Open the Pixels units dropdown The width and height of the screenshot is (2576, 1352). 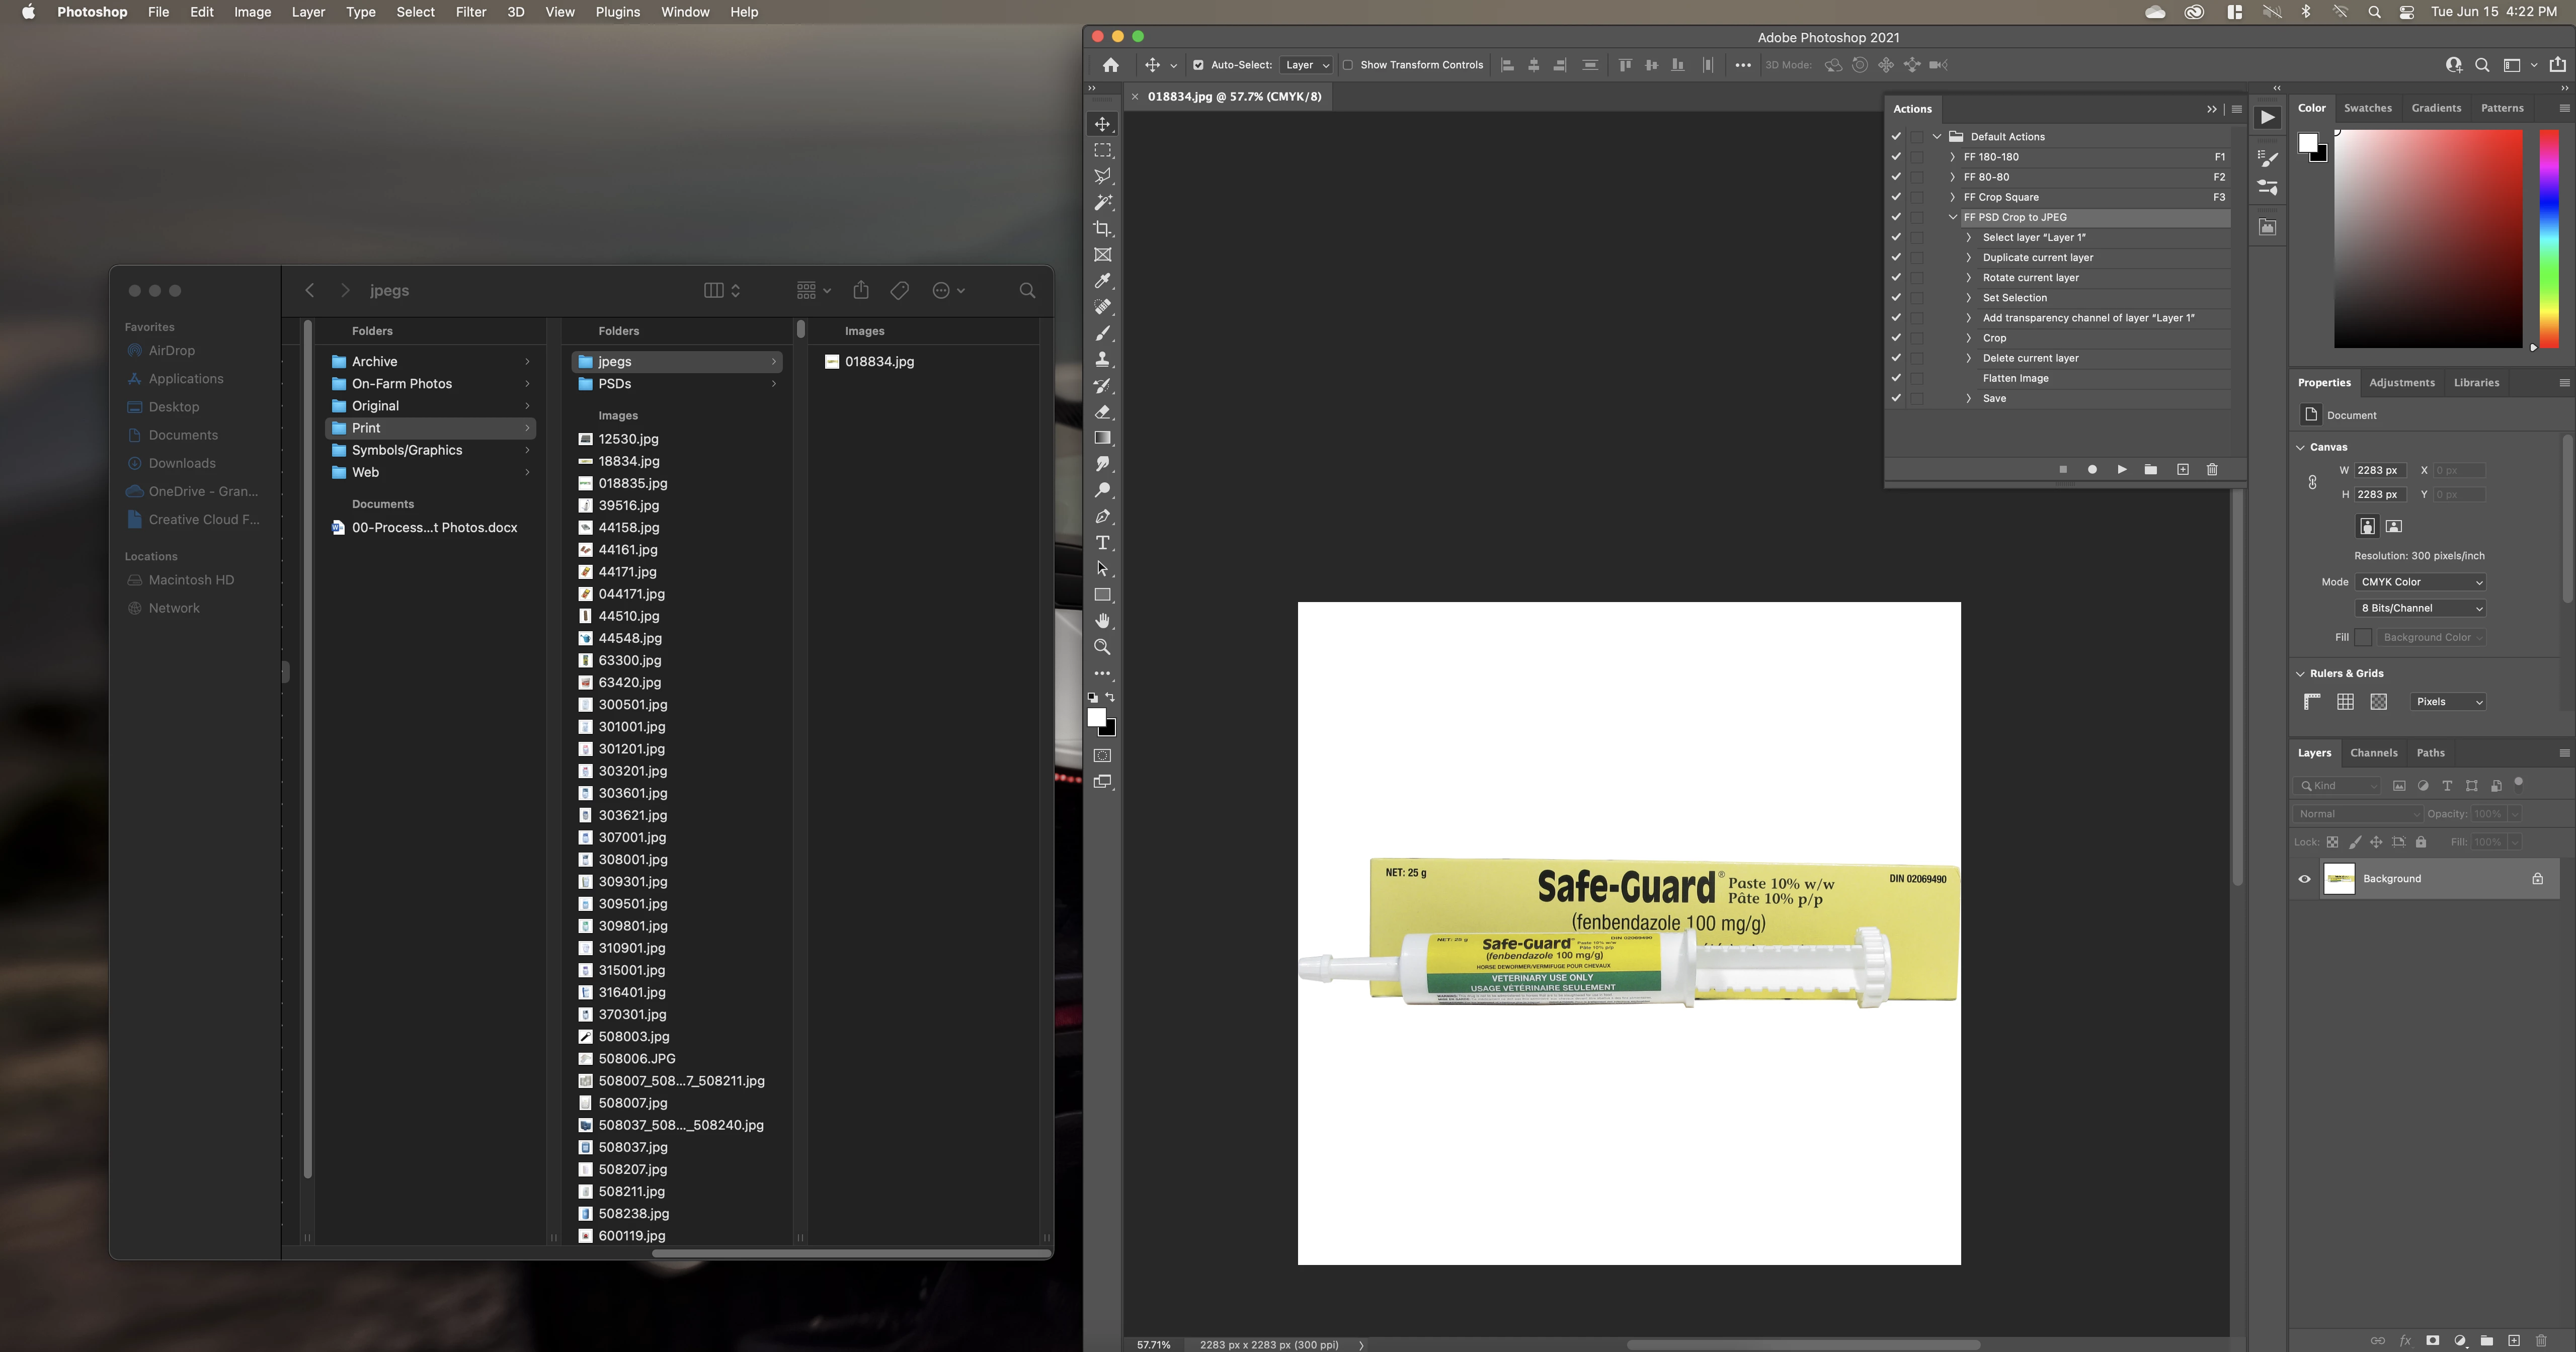(x=2448, y=702)
